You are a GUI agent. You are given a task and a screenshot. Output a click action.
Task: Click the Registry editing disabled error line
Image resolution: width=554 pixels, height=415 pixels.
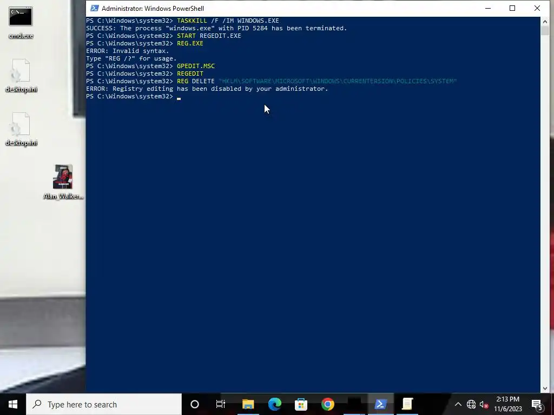pyautogui.click(x=207, y=89)
